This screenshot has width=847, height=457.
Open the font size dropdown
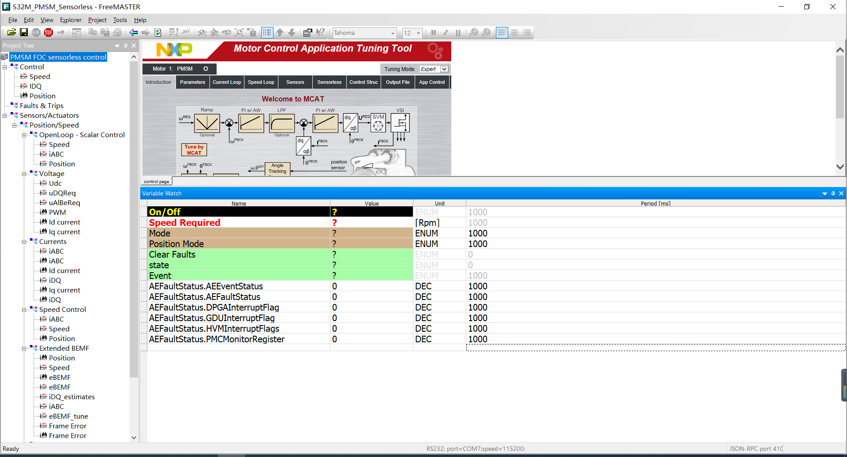point(418,33)
